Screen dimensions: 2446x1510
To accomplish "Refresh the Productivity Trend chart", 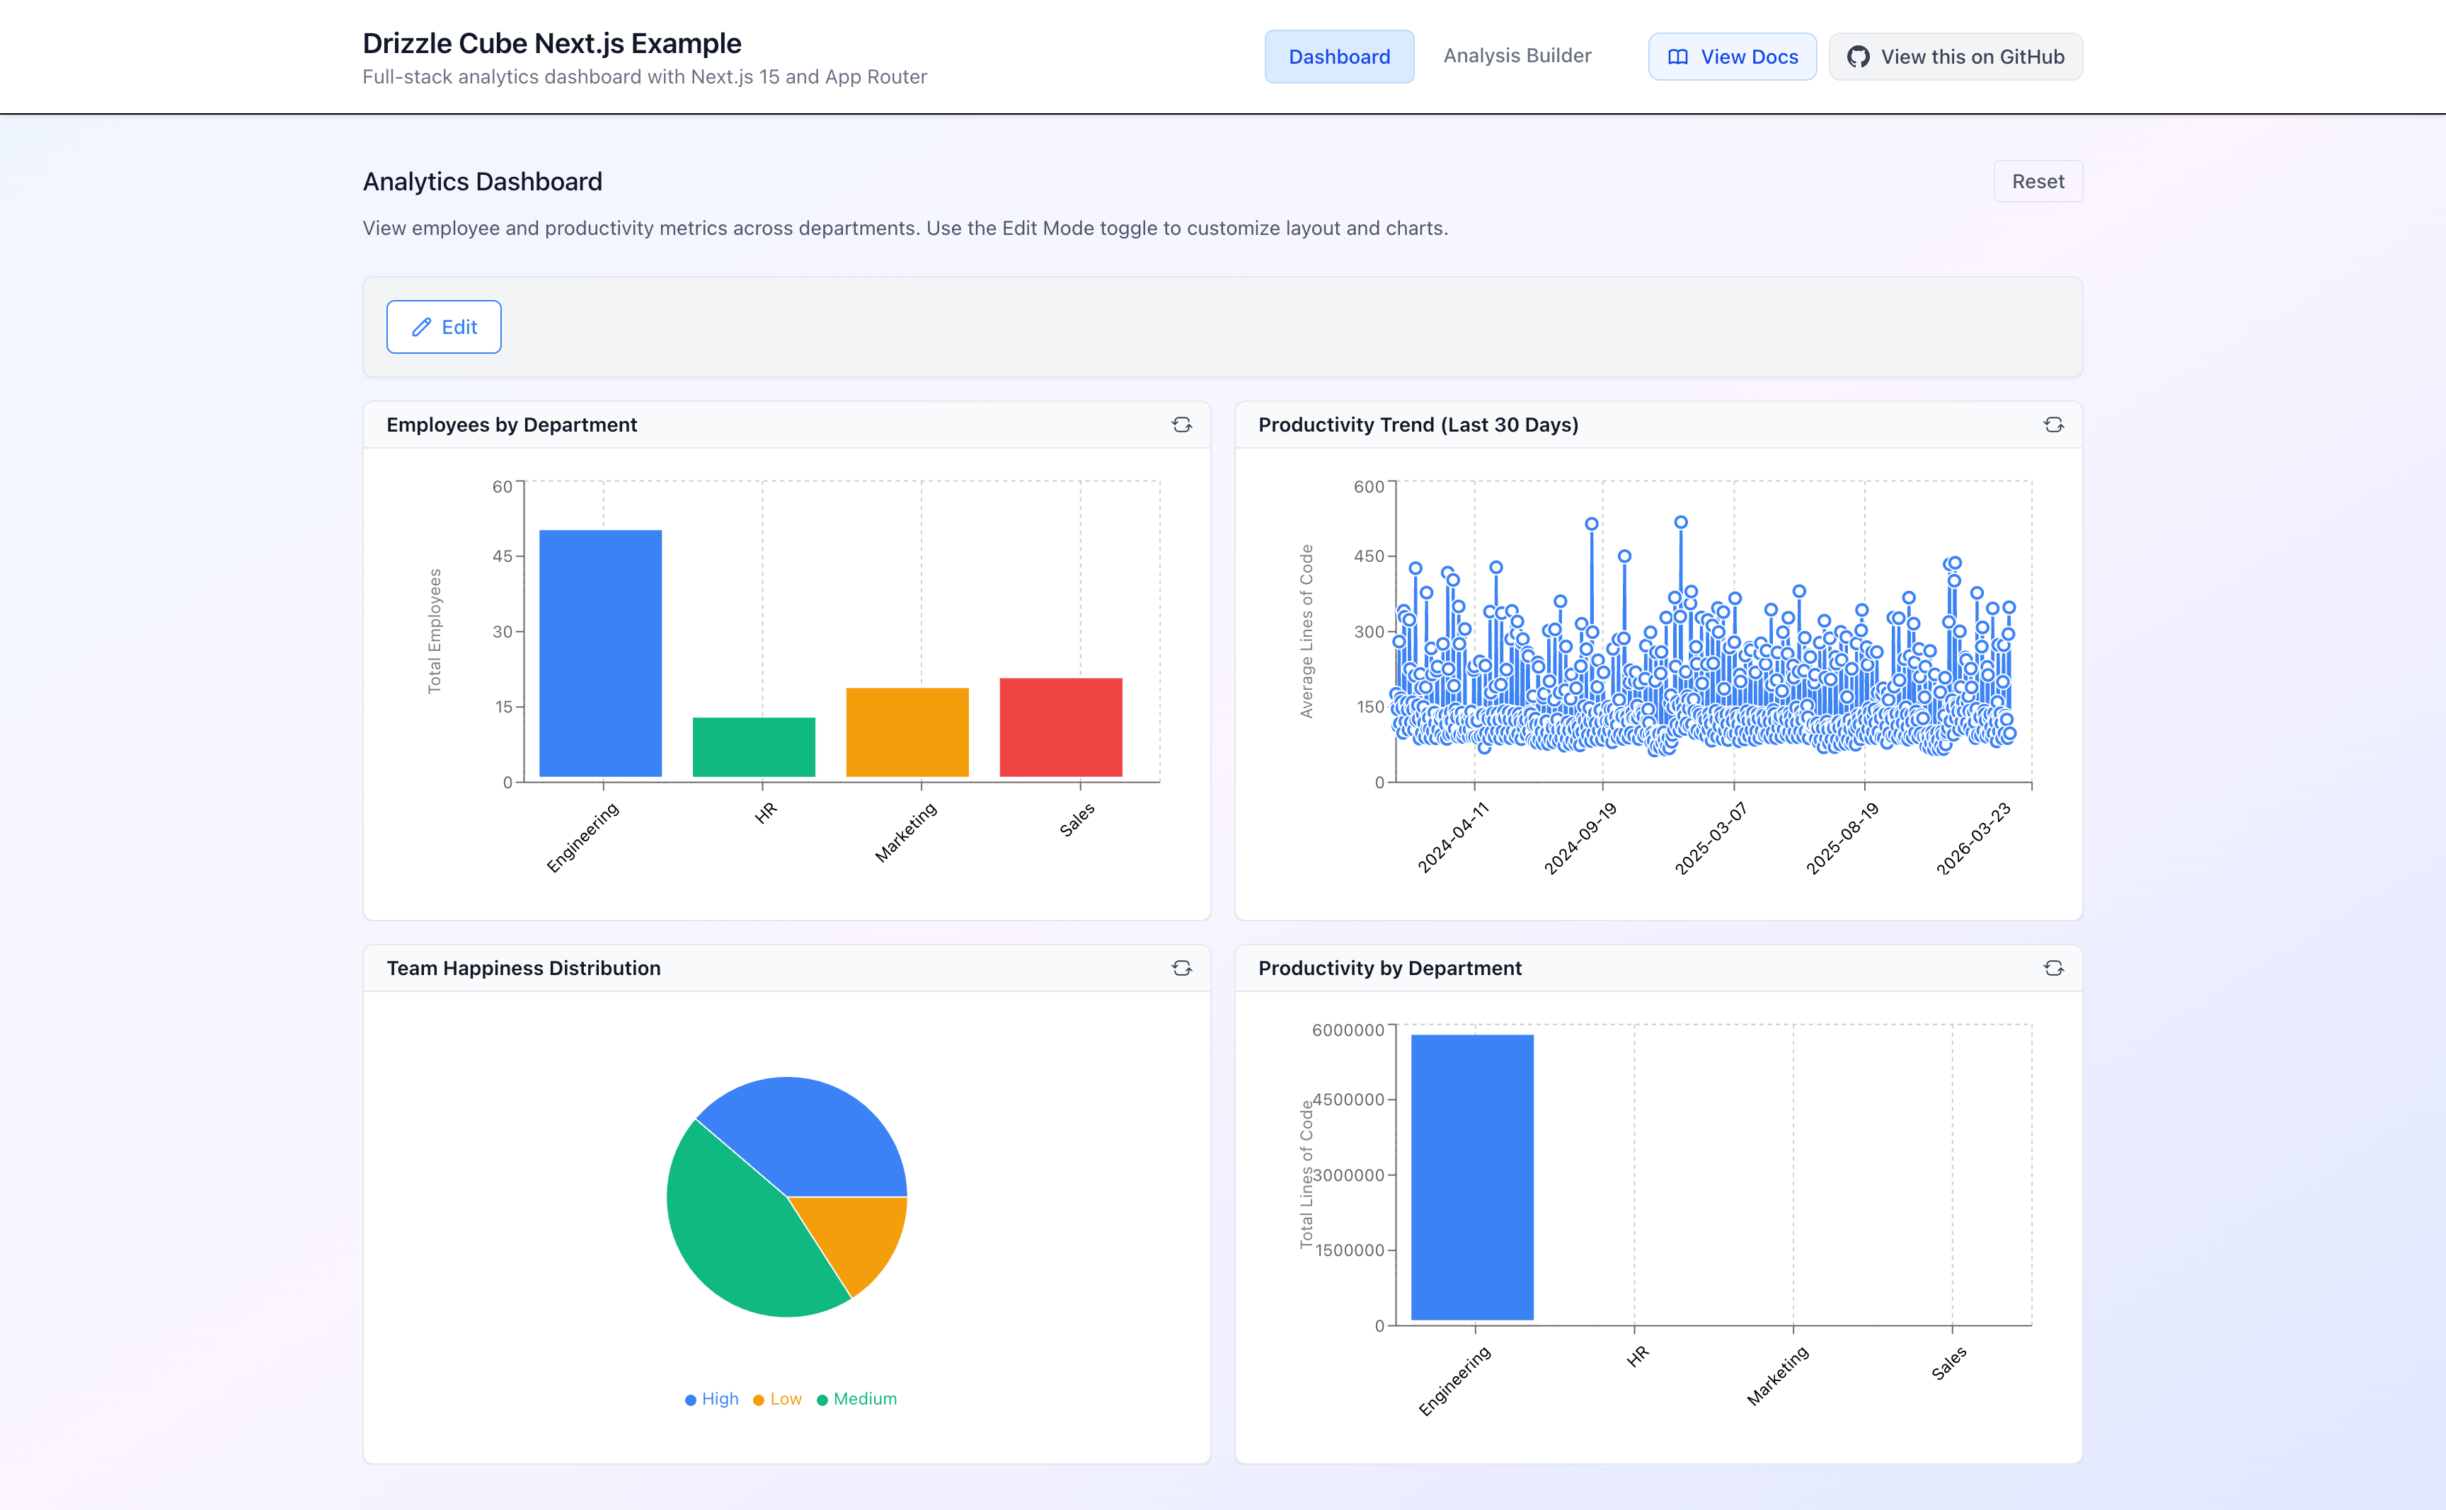I will click(x=2055, y=425).
